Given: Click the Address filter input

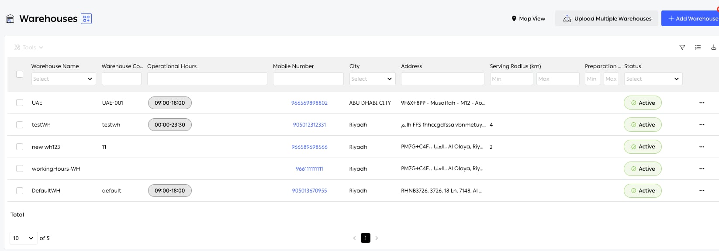Looking at the screenshot, I should coord(442,79).
